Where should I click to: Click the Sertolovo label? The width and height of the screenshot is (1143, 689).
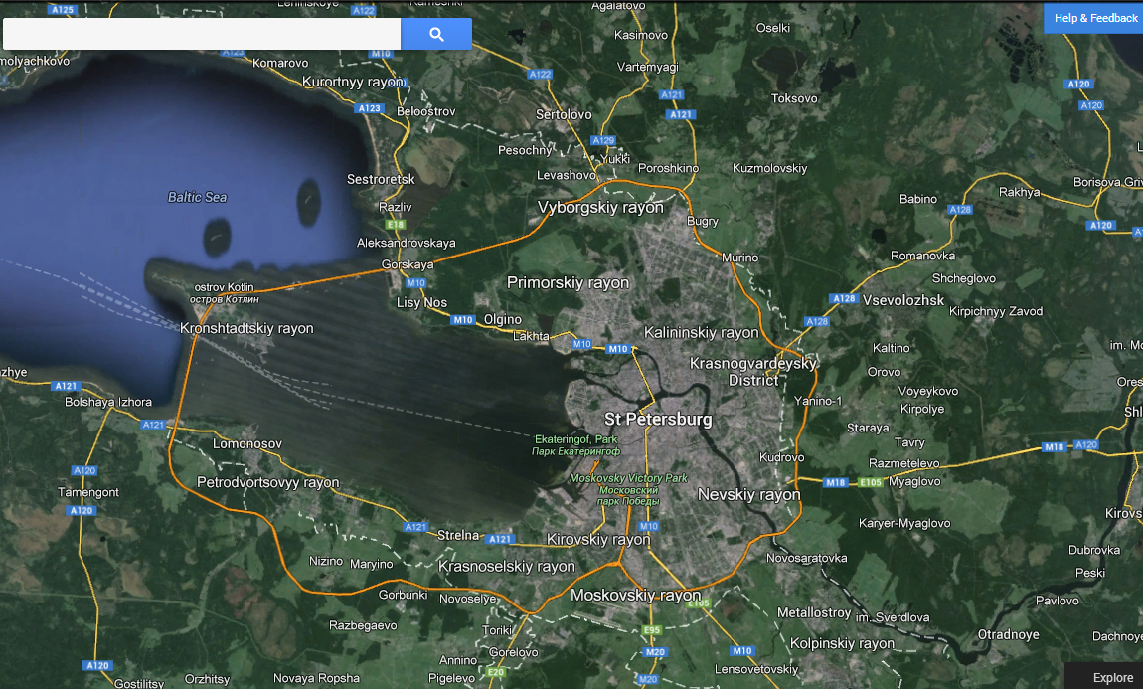[x=564, y=114]
